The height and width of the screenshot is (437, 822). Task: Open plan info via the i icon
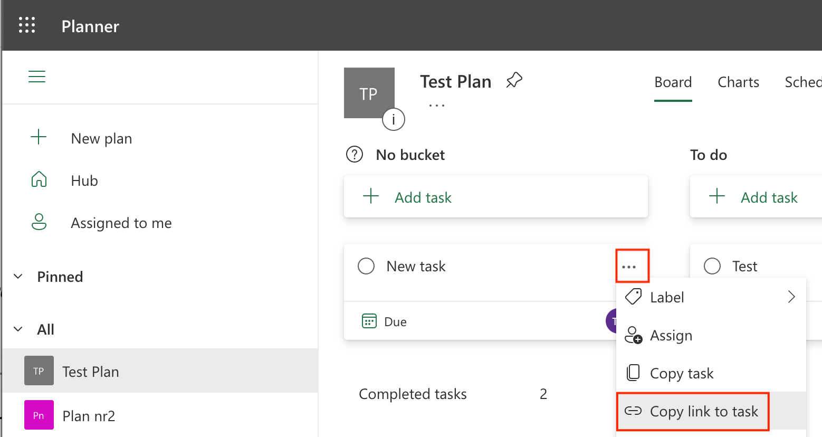[394, 119]
